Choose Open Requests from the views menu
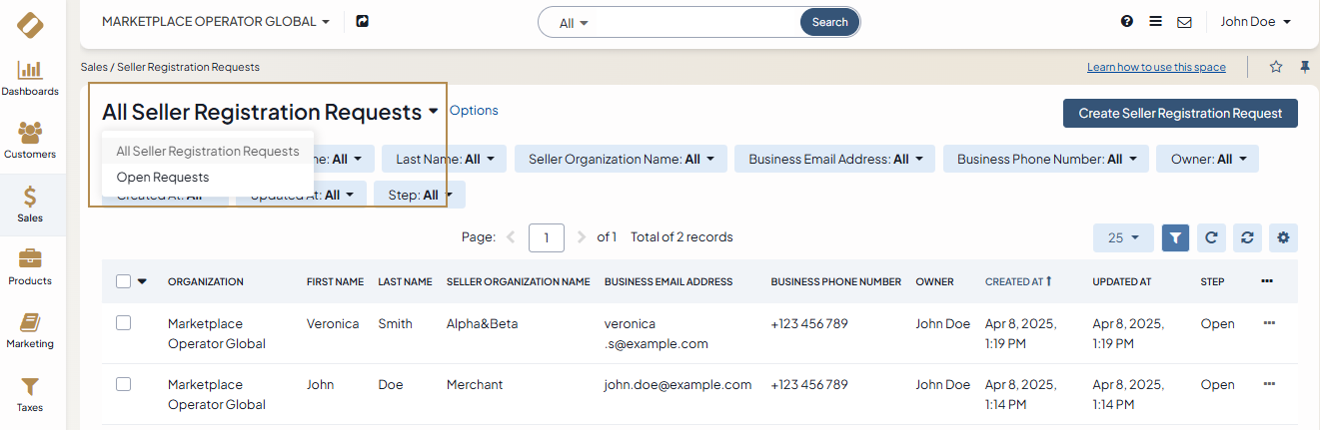This screenshot has width=1320, height=430. (163, 177)
